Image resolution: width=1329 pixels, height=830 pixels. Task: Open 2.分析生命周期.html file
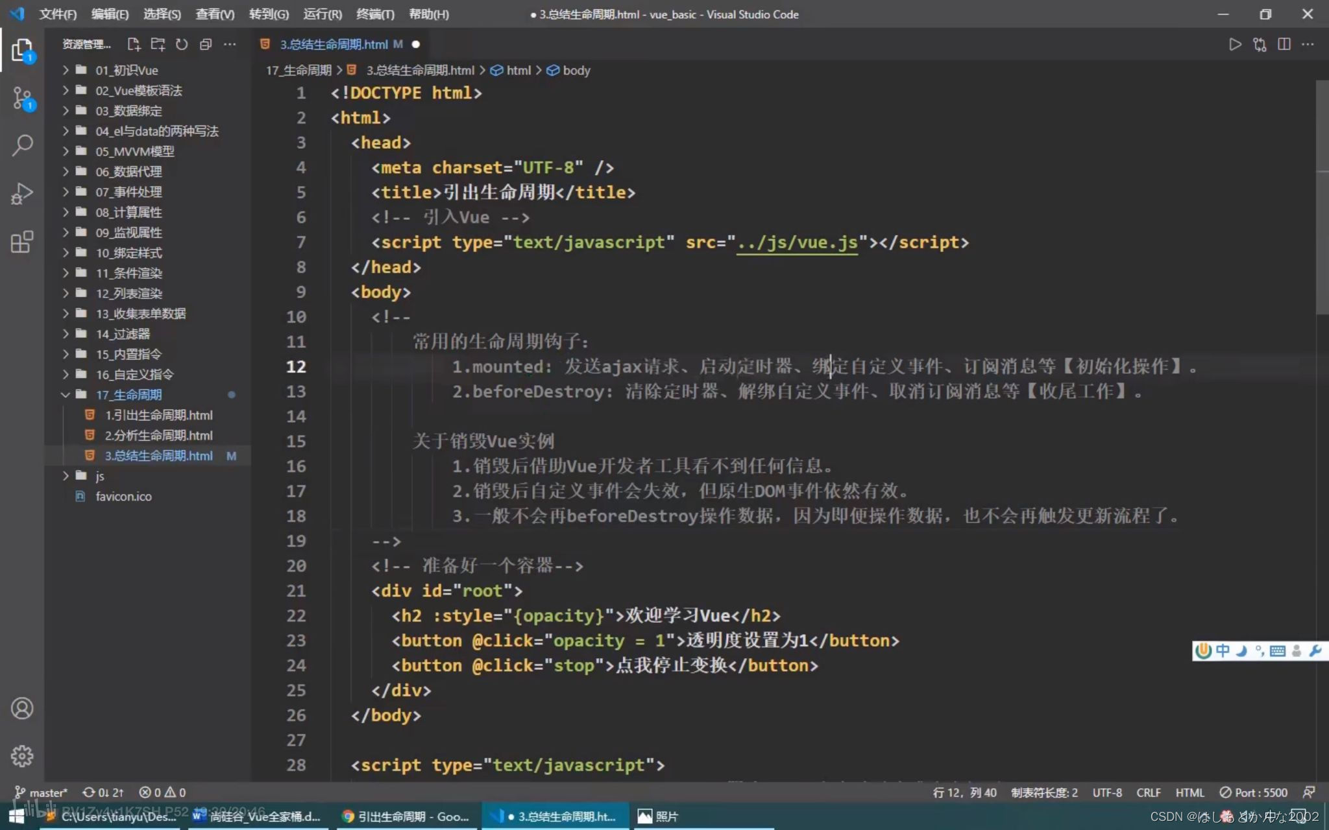[158, 435]
